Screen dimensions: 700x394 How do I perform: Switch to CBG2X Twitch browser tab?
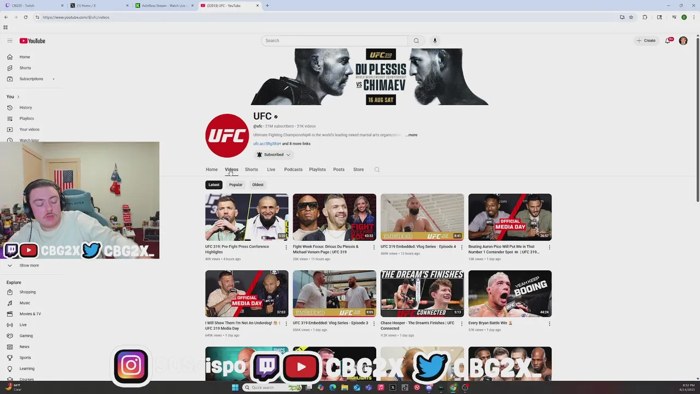tap(33, 5)
